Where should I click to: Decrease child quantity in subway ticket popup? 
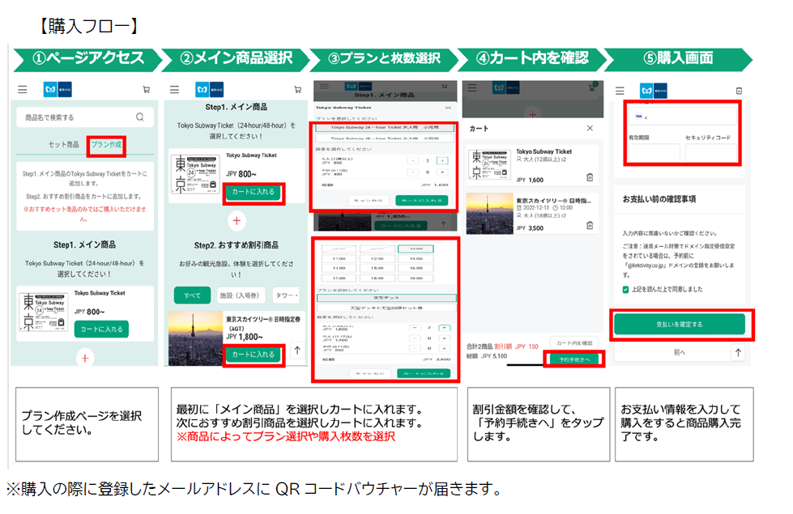(x=413, y=172)
